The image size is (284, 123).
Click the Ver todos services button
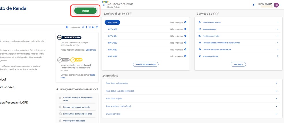[238, 64]
